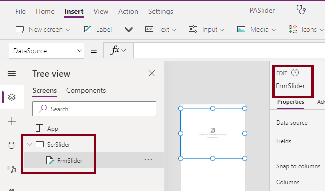Click the Media picture icon

click(241, 29)
